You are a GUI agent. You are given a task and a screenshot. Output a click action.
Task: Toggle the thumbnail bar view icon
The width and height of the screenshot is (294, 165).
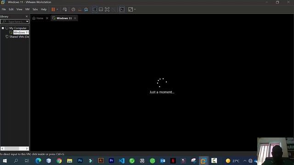pyautogui.click(x=101, y=9)
